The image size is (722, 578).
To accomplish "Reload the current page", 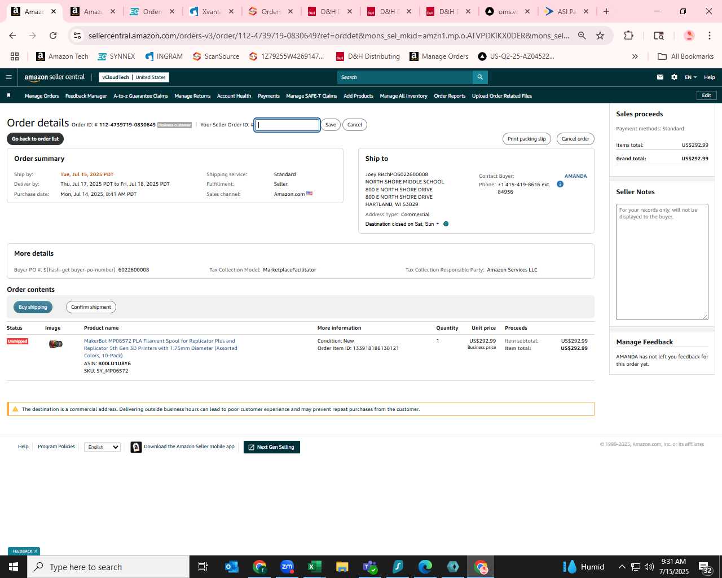I will pos(53,36).
